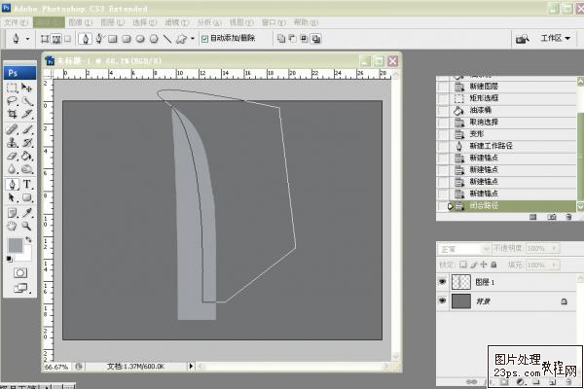Select the History Brush tool
This screenshot has width=584, height=389.
pos(27,143)
